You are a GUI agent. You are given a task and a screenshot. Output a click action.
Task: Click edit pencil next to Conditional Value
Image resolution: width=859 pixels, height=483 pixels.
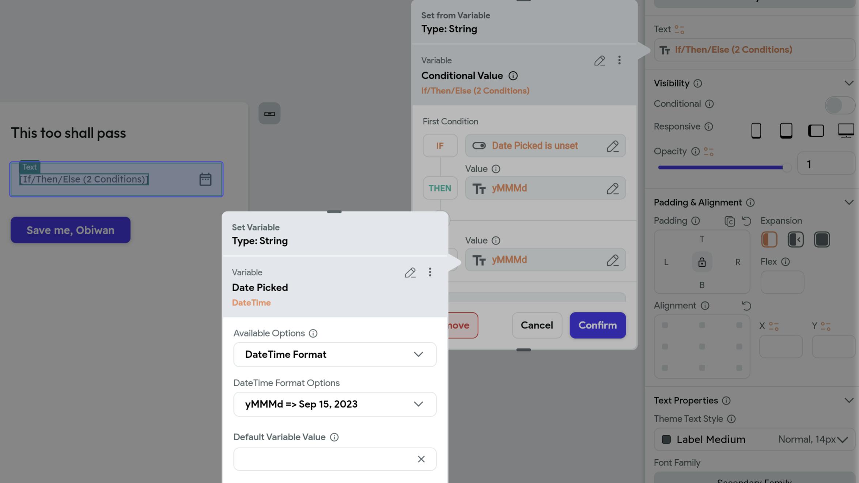pos(599,61)
